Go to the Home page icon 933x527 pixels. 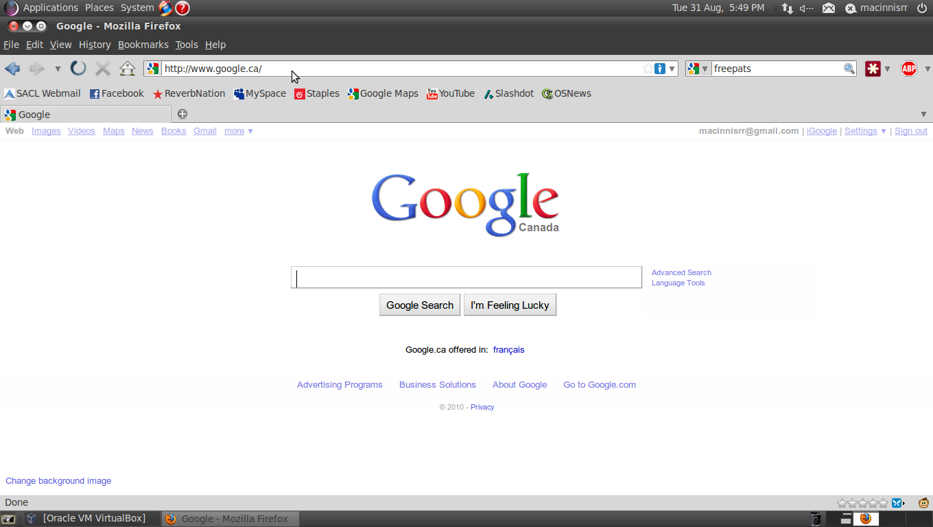coord(128,69)
